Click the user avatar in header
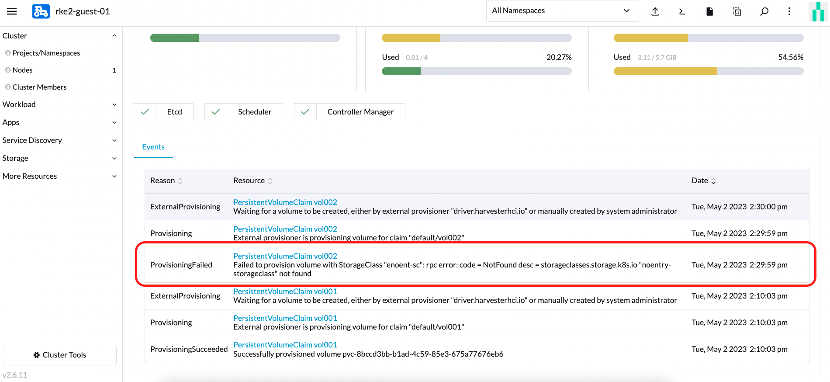Viewport: 830px width, 382px height. pyautogui.click(x=818, y=11)
